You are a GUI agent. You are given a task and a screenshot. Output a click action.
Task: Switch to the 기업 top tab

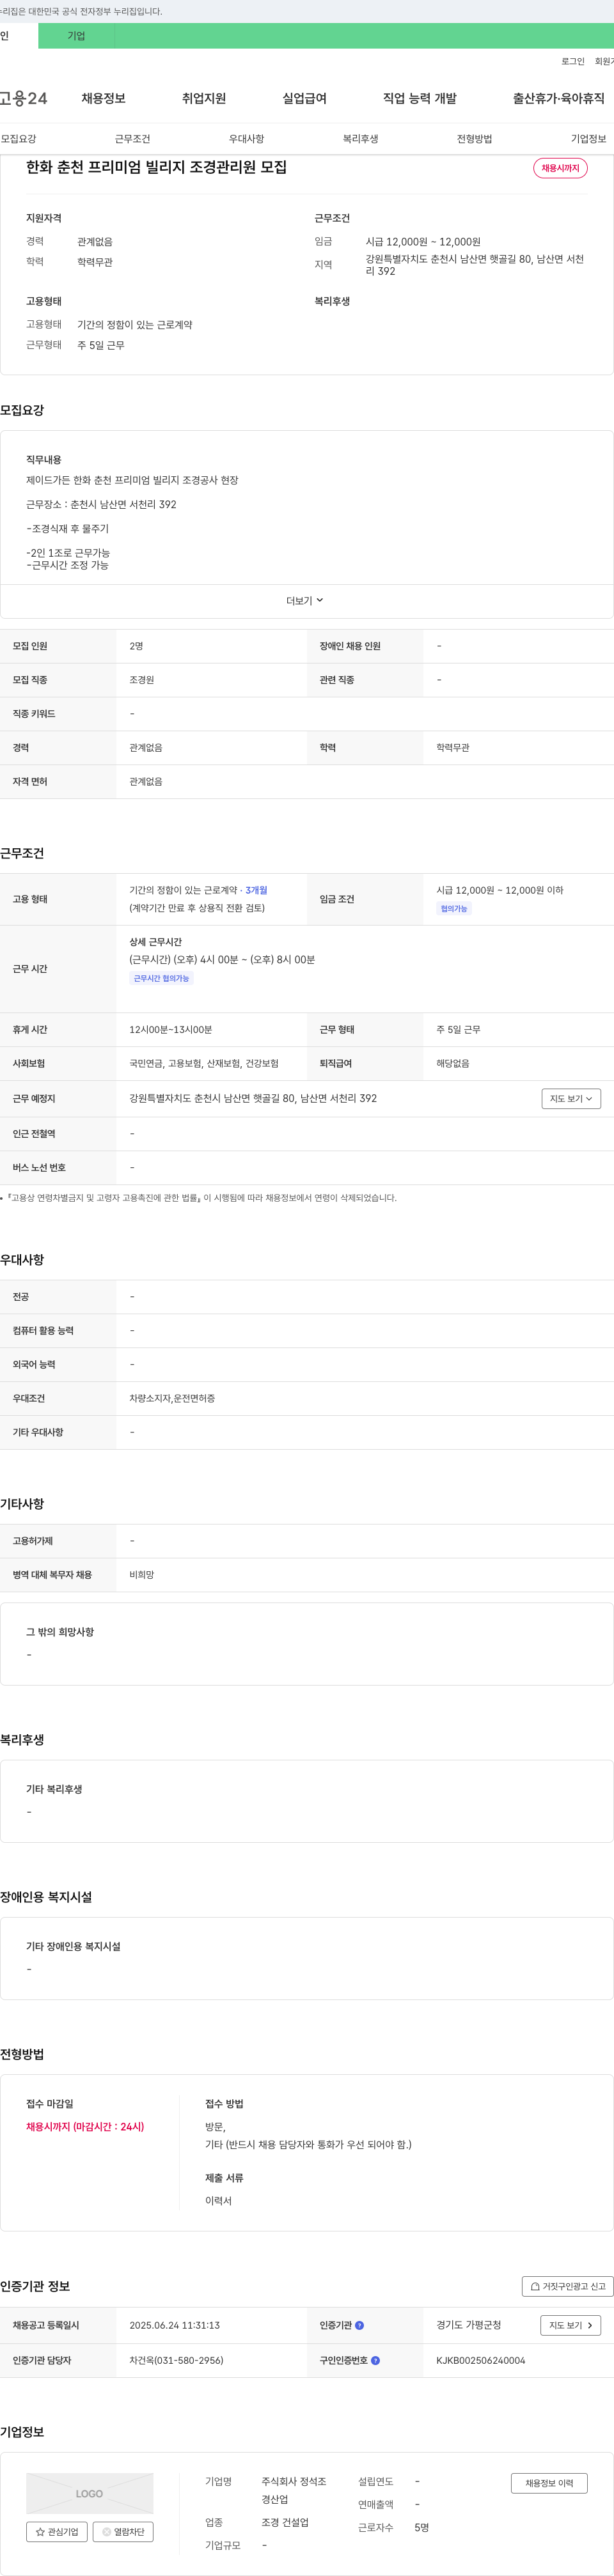coord(76,36)
